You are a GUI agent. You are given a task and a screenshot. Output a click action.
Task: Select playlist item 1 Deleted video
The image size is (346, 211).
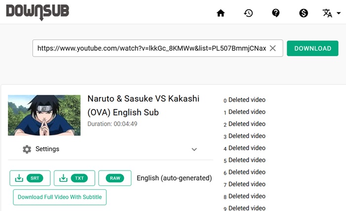(x=244, y=112)
